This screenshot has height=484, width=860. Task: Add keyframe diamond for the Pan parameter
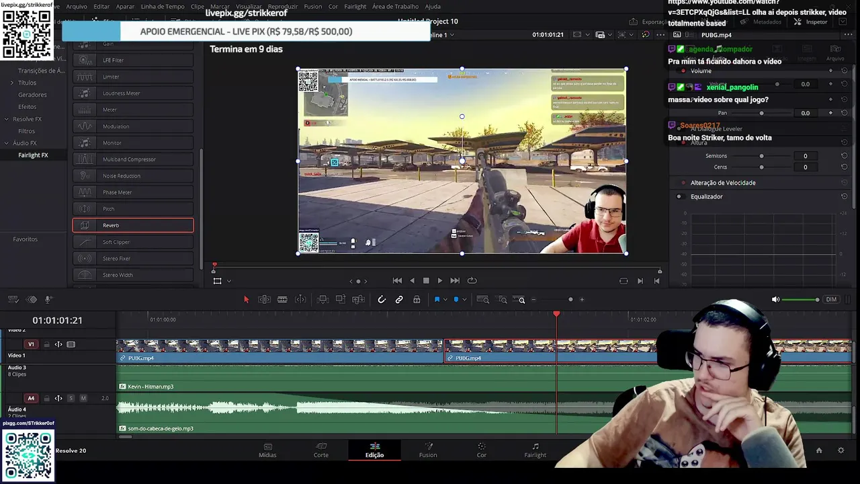(x=830, y=113)
